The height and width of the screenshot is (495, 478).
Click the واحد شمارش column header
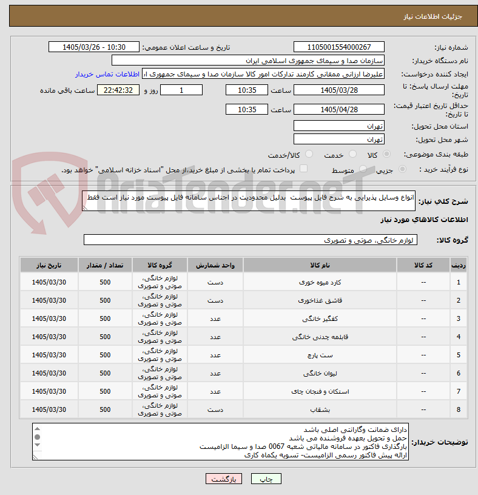(x=215, y=265)
